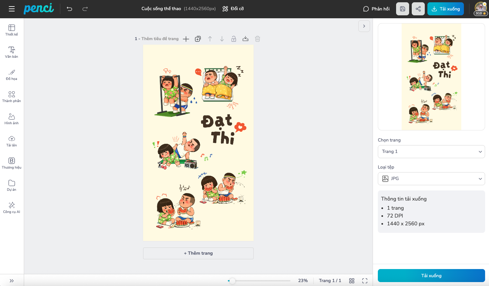Image resolution: width=489 pixels, height=286 pixels.
Task: Open the Công cụ AI panel
Action: [x=11, y=207]
